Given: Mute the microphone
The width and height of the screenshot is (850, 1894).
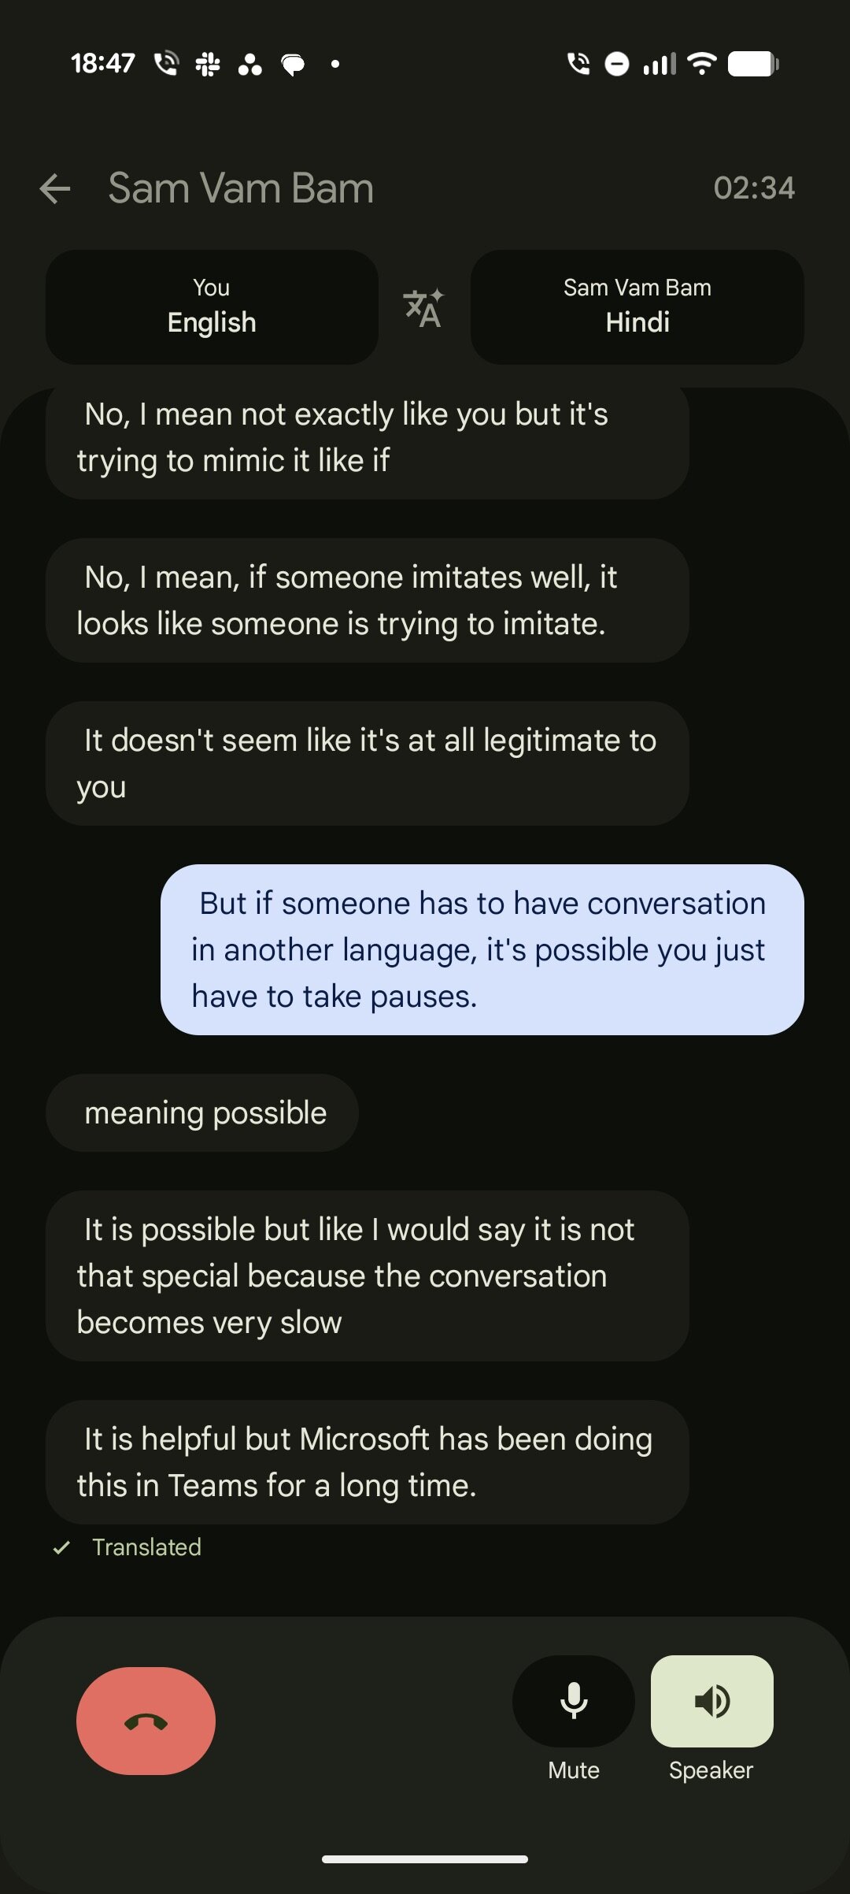Looking at the screenshot, I should pyautogui.click(x=574, y=1702).
